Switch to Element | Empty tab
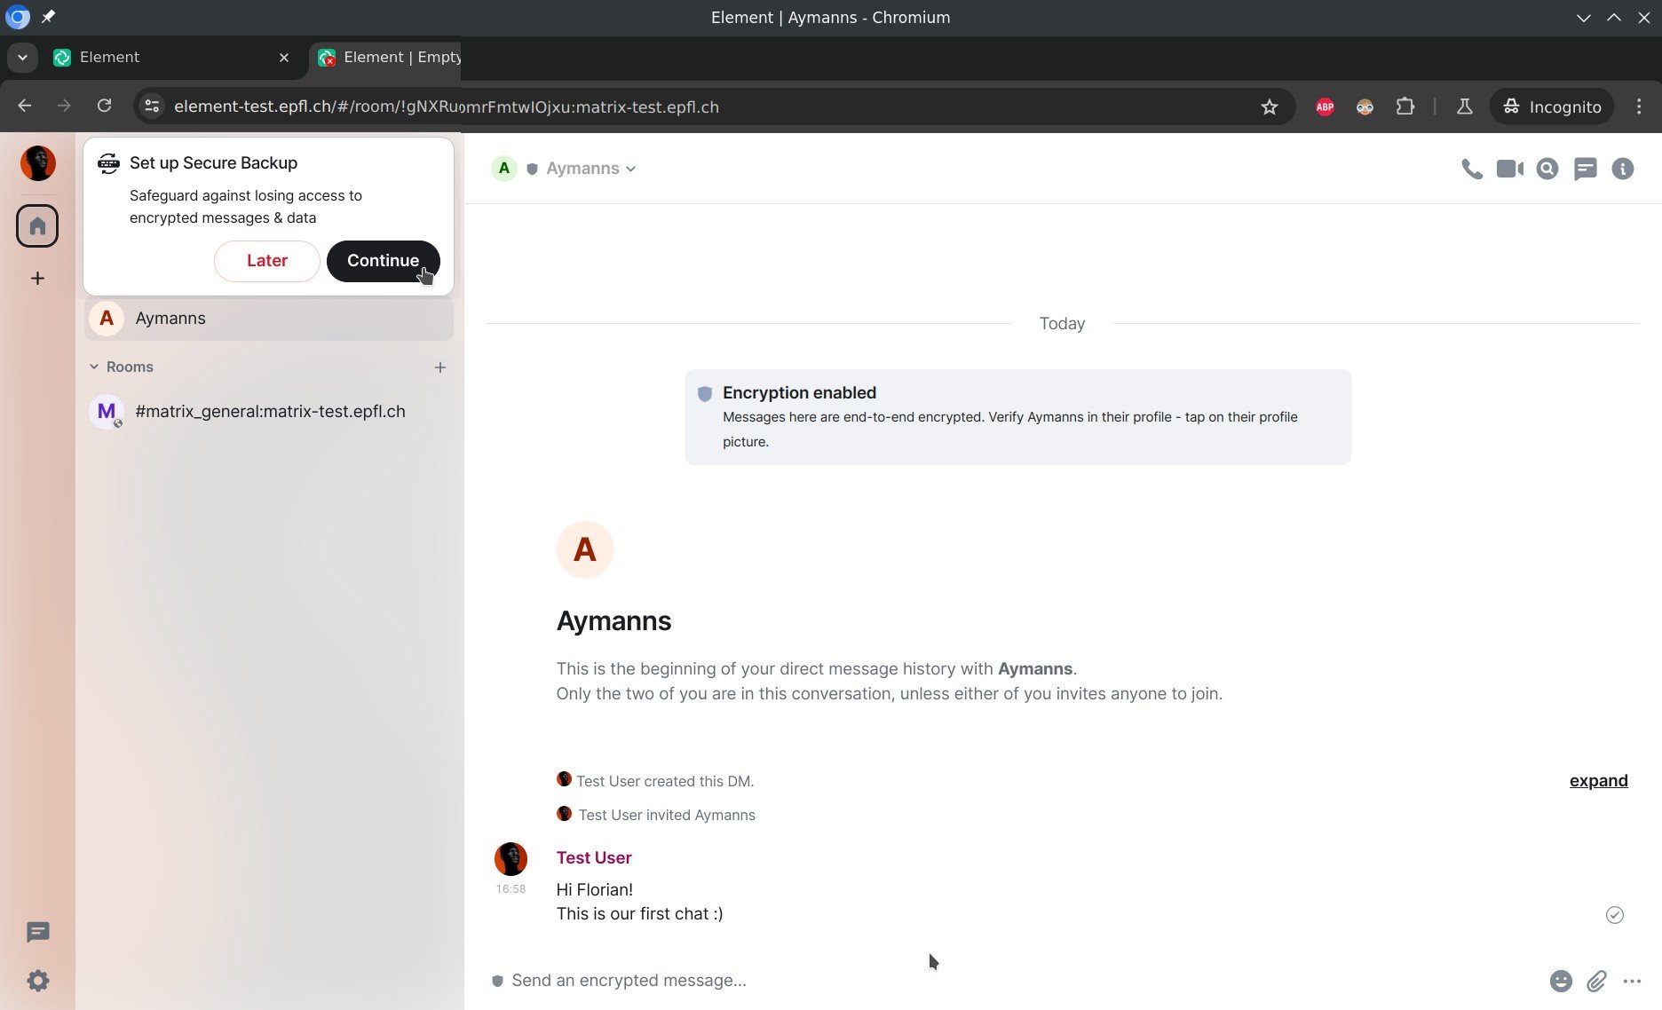 391,58
